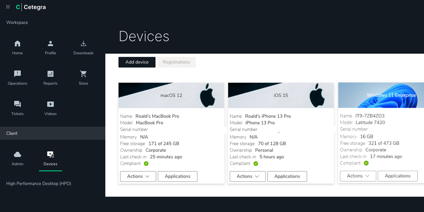Click the name Roald's iPhone 13 Pro

pyautogui.click(x=268, y=116)
